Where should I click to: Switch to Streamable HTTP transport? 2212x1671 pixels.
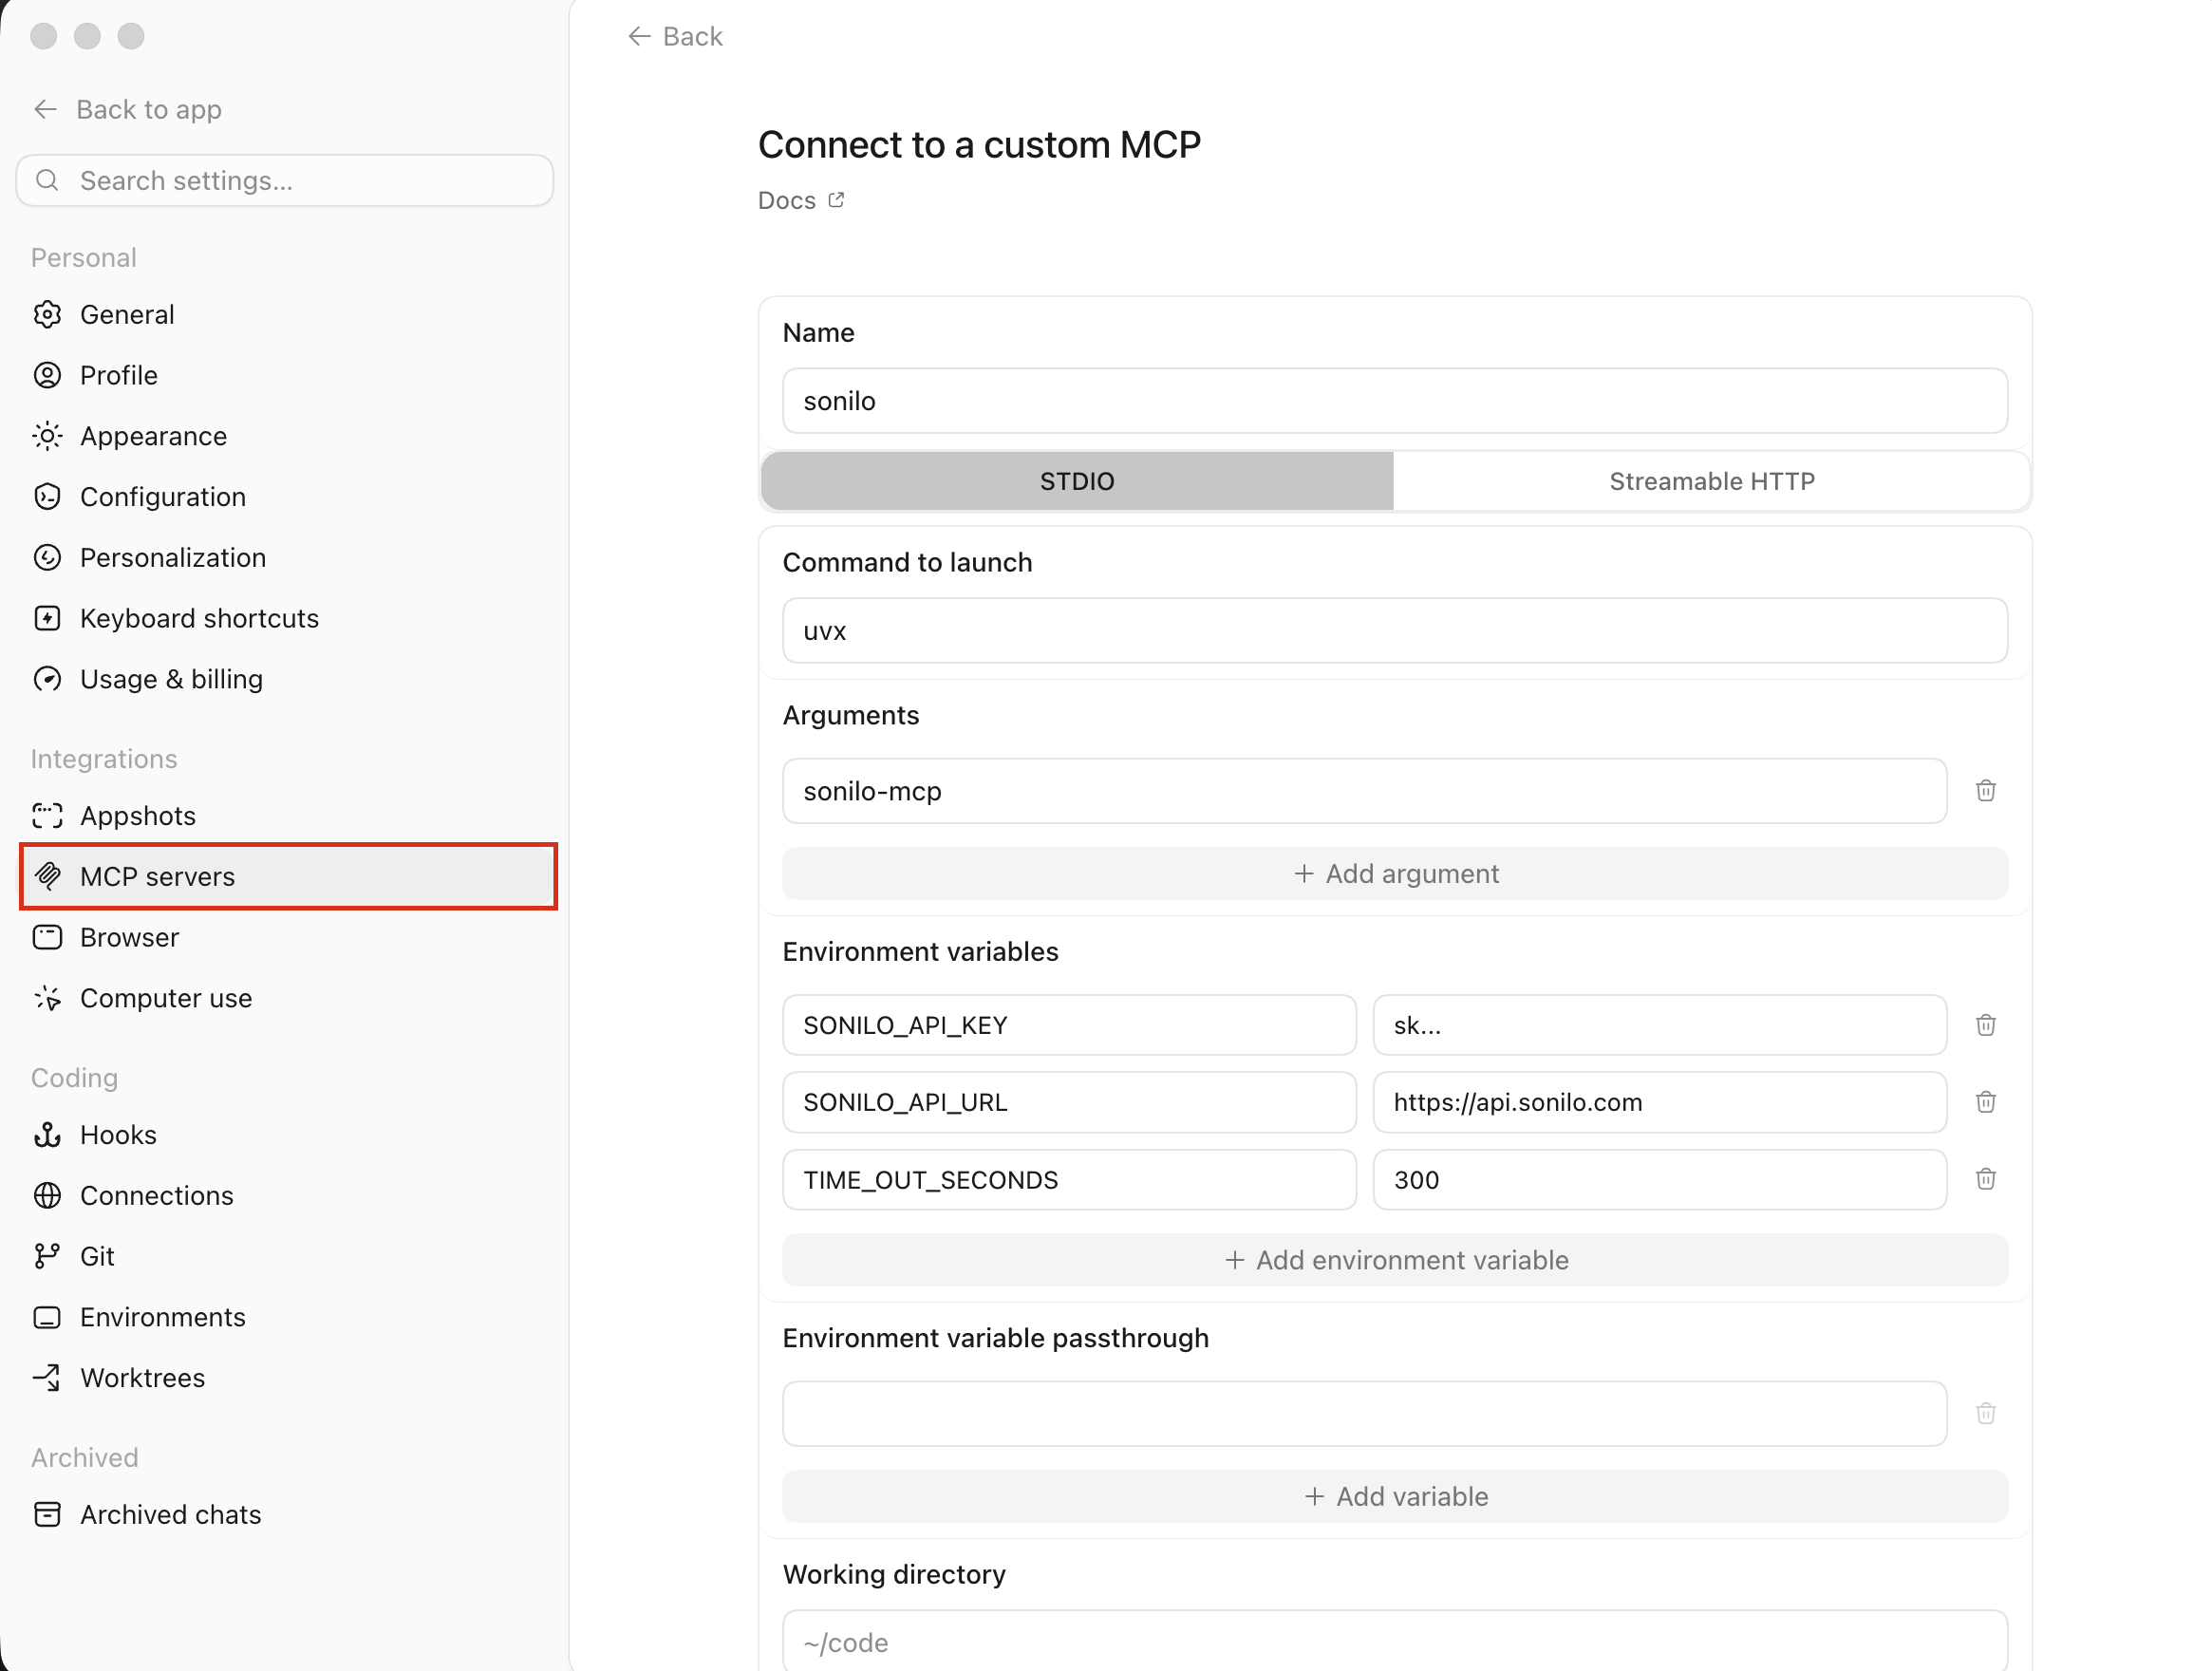(1711, 481)
